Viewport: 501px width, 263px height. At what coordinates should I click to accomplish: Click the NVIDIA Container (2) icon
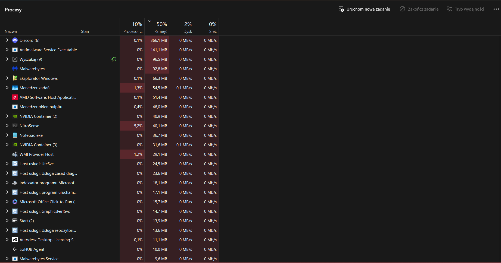click(15, 116)
